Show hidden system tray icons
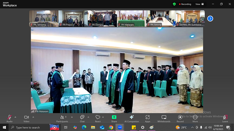The image size is (234, 131). coord(192,127)
